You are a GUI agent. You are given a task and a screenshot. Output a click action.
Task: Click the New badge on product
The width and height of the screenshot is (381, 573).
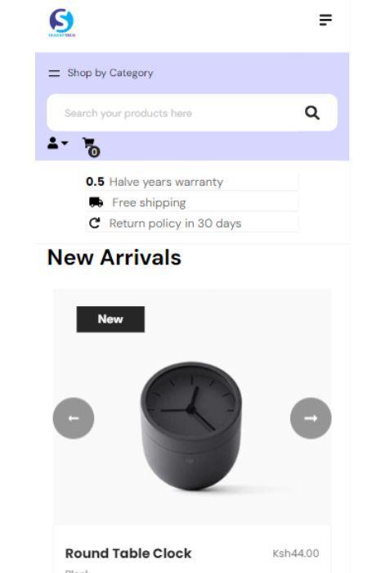(x=110, y=319)
